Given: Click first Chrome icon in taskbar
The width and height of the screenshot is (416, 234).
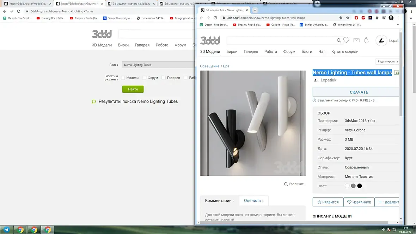Looking at the screenshot, I should pos(20,230).
